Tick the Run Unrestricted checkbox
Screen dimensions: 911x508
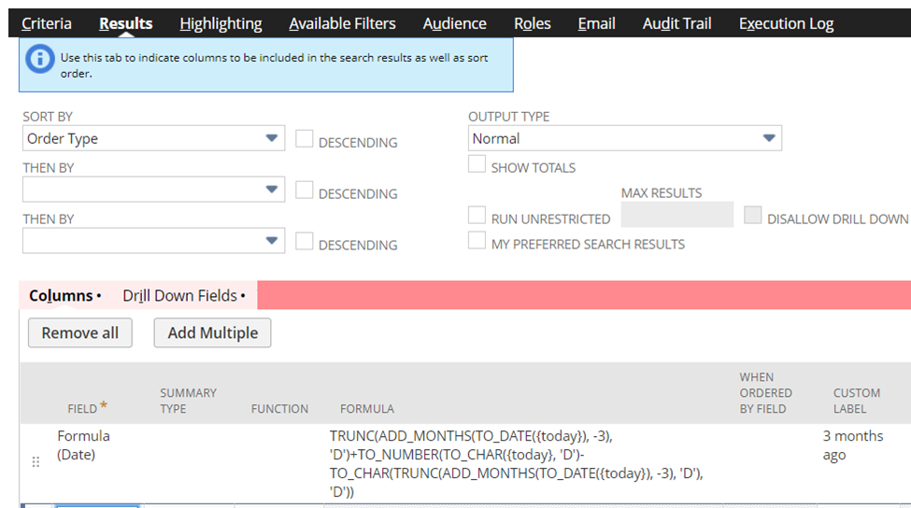click(477, 215)
